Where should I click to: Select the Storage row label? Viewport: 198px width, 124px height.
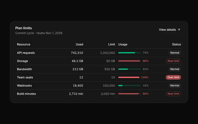[x=22, y=61]
